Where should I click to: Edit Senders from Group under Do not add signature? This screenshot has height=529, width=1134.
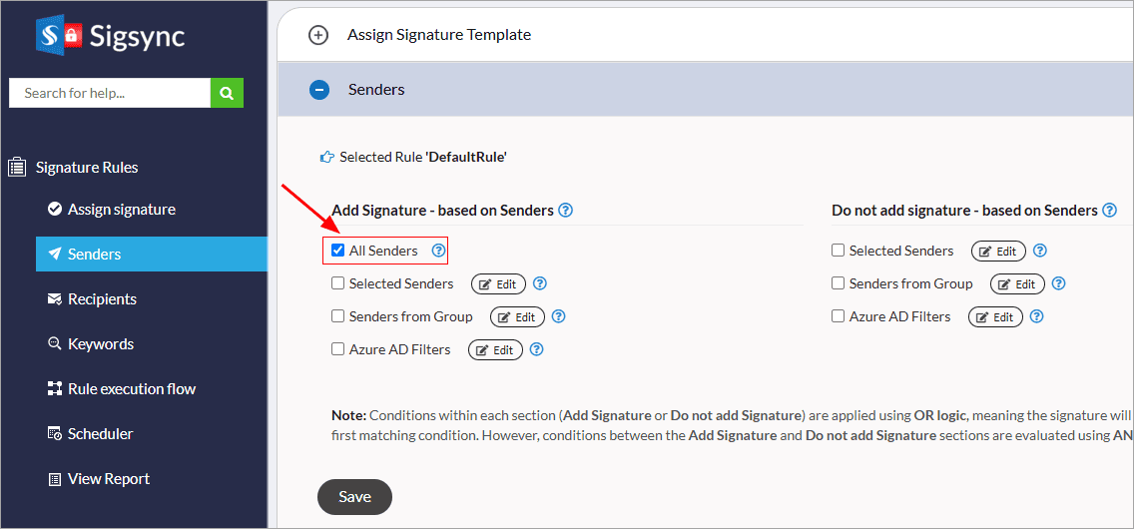(1017, 284)
